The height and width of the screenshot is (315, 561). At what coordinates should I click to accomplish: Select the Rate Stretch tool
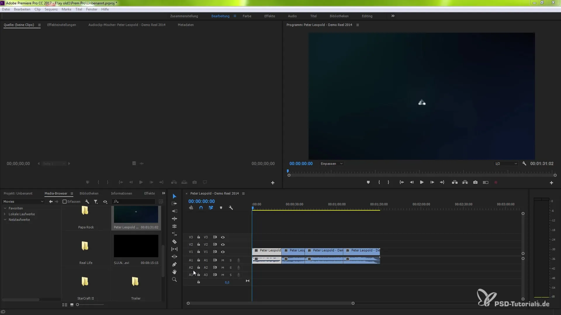[174, 234]
